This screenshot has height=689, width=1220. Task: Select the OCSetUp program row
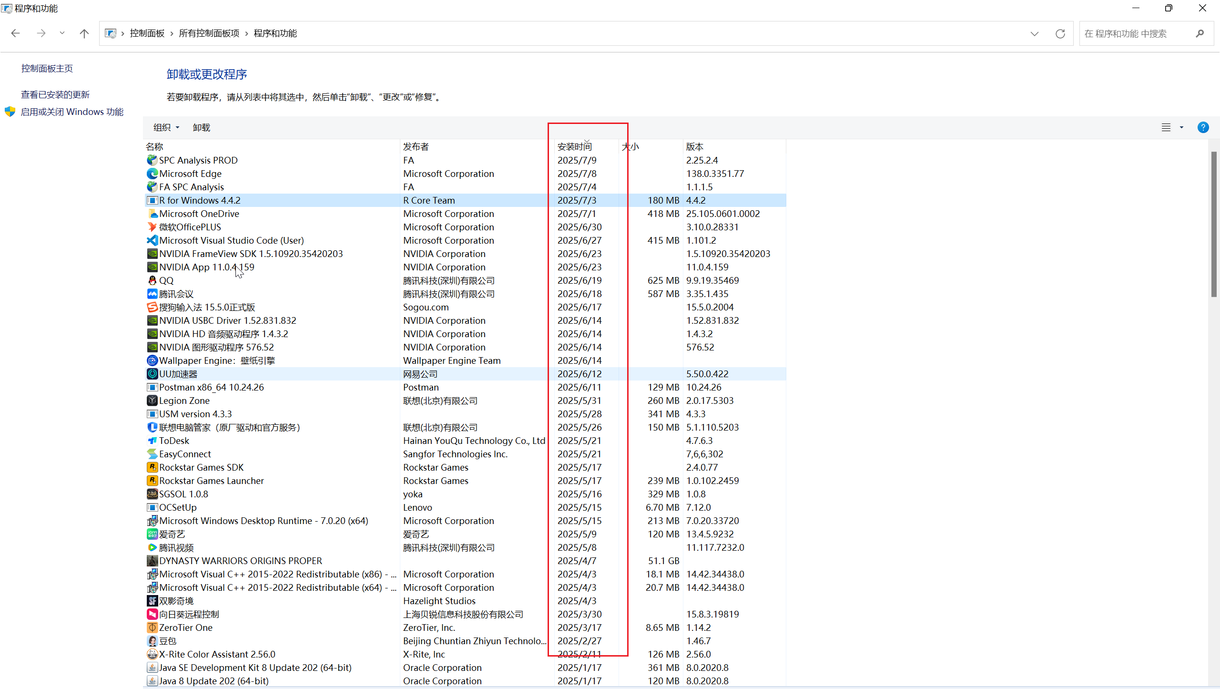click(x=465, y=507)
